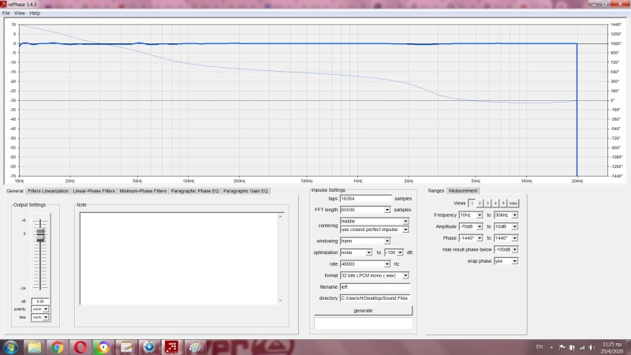
Task: Open the format dropdown for 32 bits LPCM
Action: (374, 275)
